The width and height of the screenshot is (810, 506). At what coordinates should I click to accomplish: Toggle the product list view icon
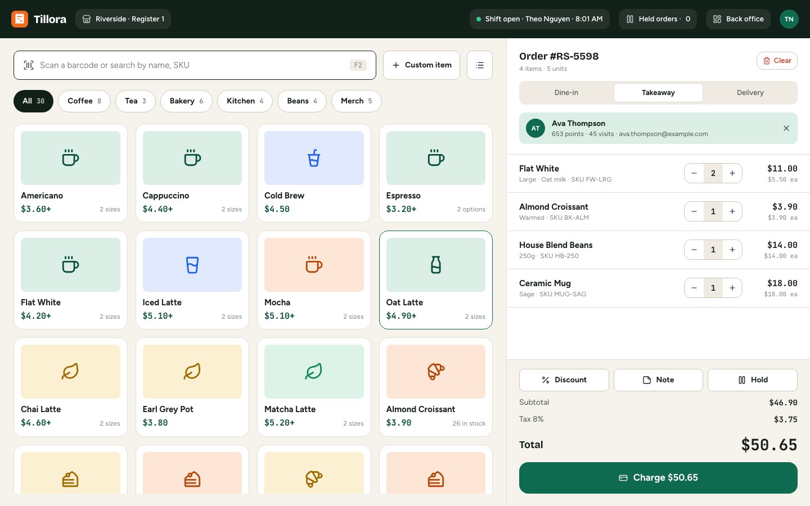click(480, 65)
